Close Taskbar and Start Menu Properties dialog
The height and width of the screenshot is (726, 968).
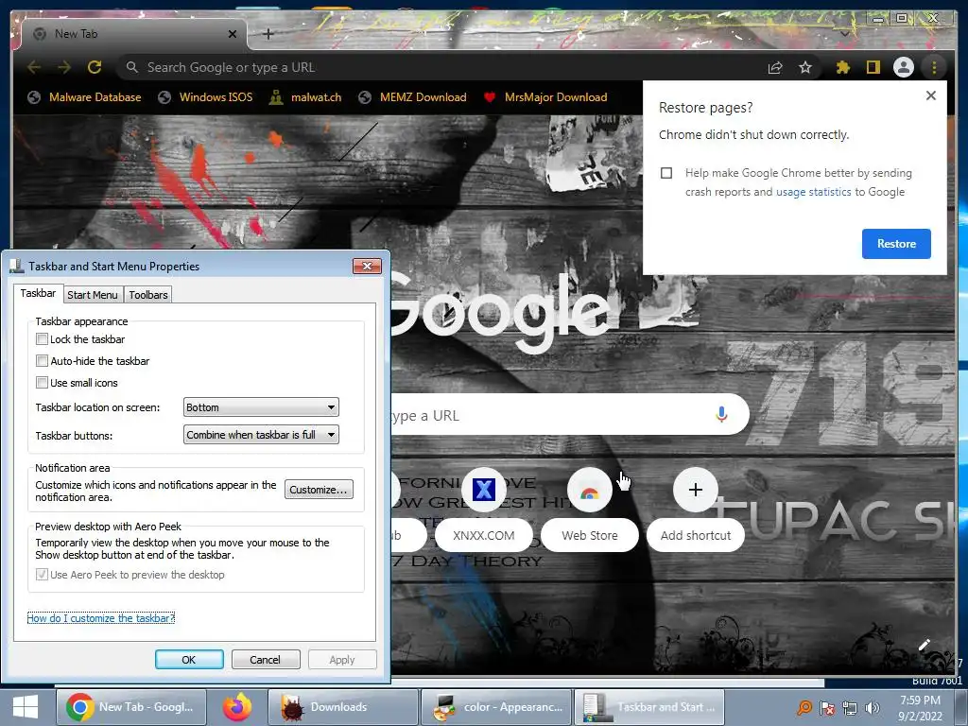tap(368, 266)
